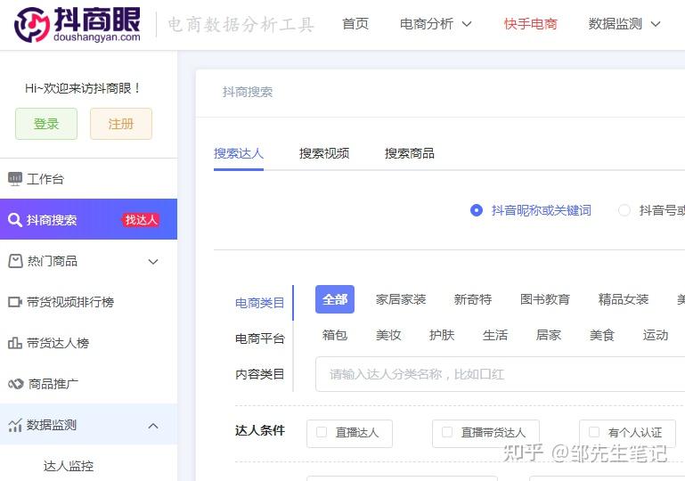Select the 电商平台 filter tab

(x=260, y=338)
